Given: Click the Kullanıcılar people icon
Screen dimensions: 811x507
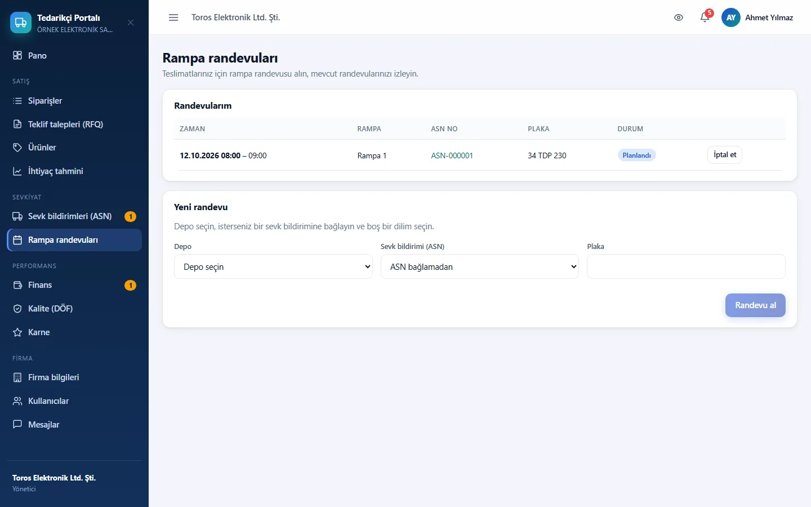Looking at the screenshot, I should click(17, 401).
